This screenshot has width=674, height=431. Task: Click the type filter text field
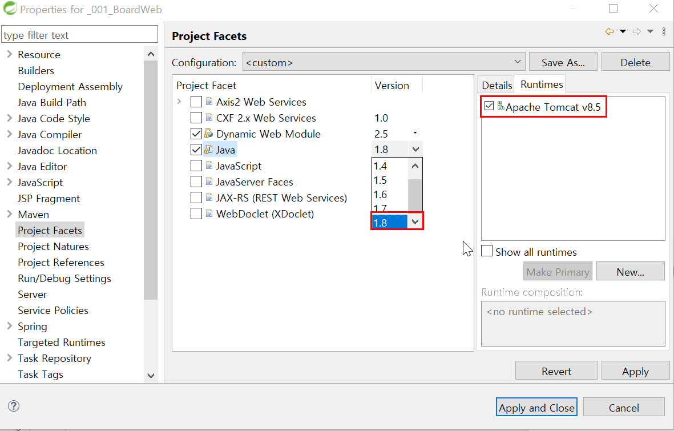click(79, 34)
